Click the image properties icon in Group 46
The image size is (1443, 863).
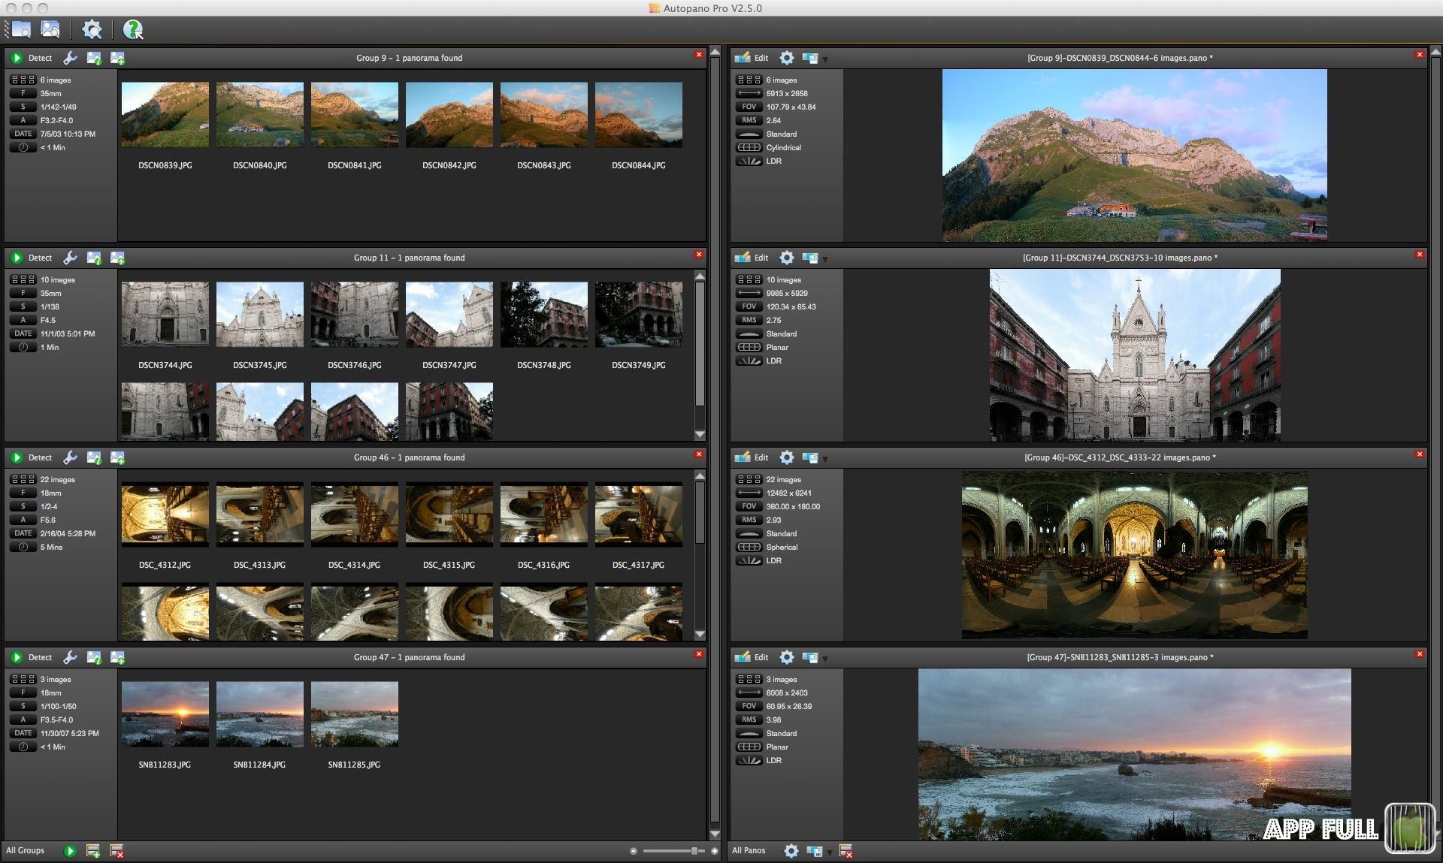[94, 457]
